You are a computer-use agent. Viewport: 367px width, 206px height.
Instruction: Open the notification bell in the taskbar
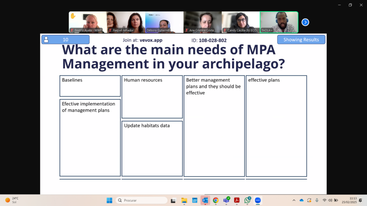[360, 200]
